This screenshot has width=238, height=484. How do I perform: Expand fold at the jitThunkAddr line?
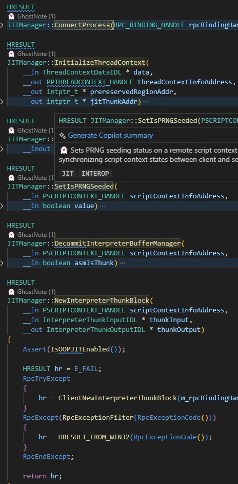[2, 102]
